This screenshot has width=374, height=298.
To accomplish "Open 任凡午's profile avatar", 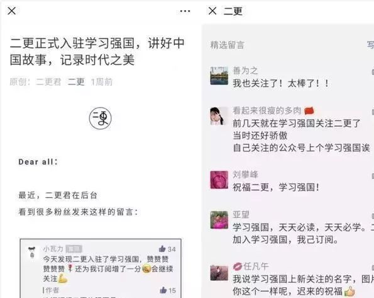I will 219,273.
